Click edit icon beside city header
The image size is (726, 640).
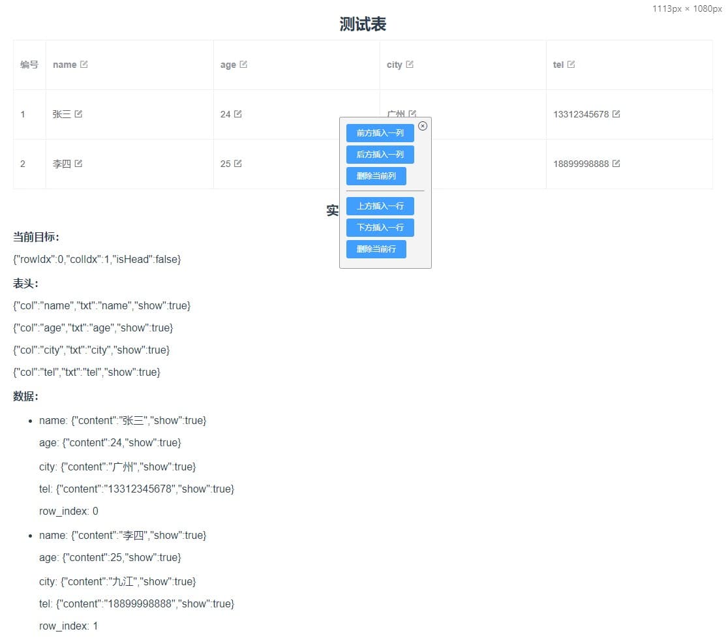(410, 65)
